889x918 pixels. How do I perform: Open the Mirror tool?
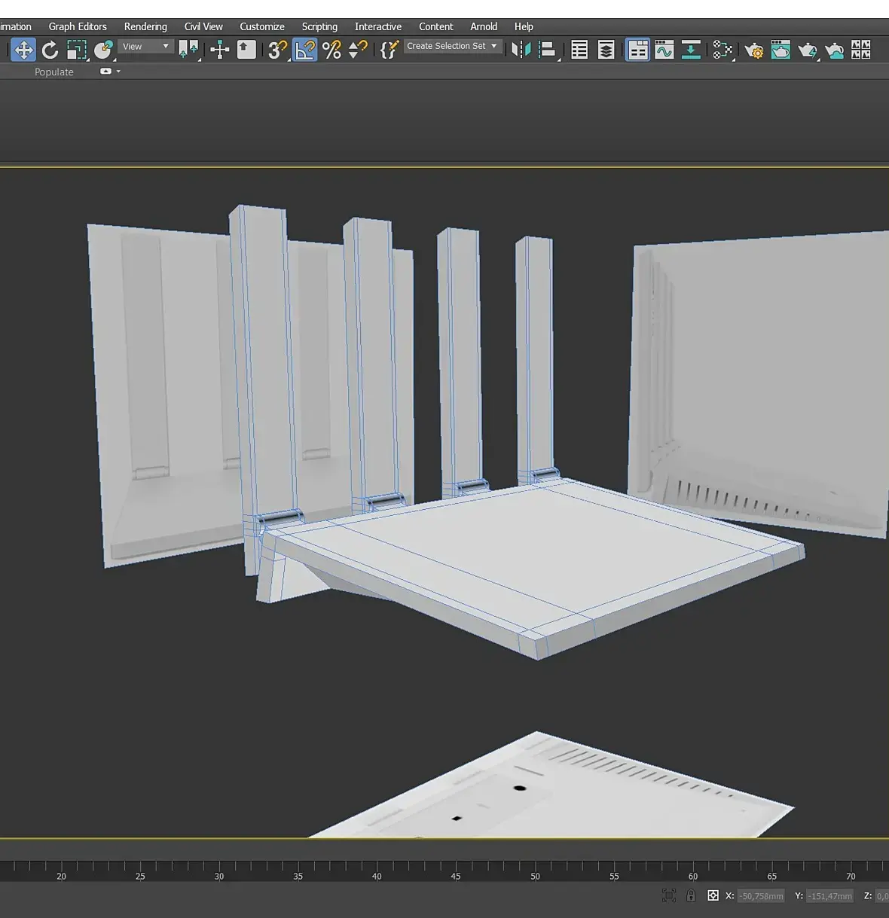[x=521, y=50]
